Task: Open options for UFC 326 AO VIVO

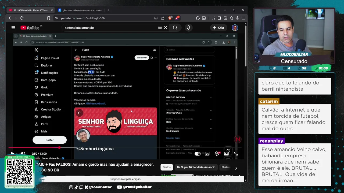Action: coord(211,97)
